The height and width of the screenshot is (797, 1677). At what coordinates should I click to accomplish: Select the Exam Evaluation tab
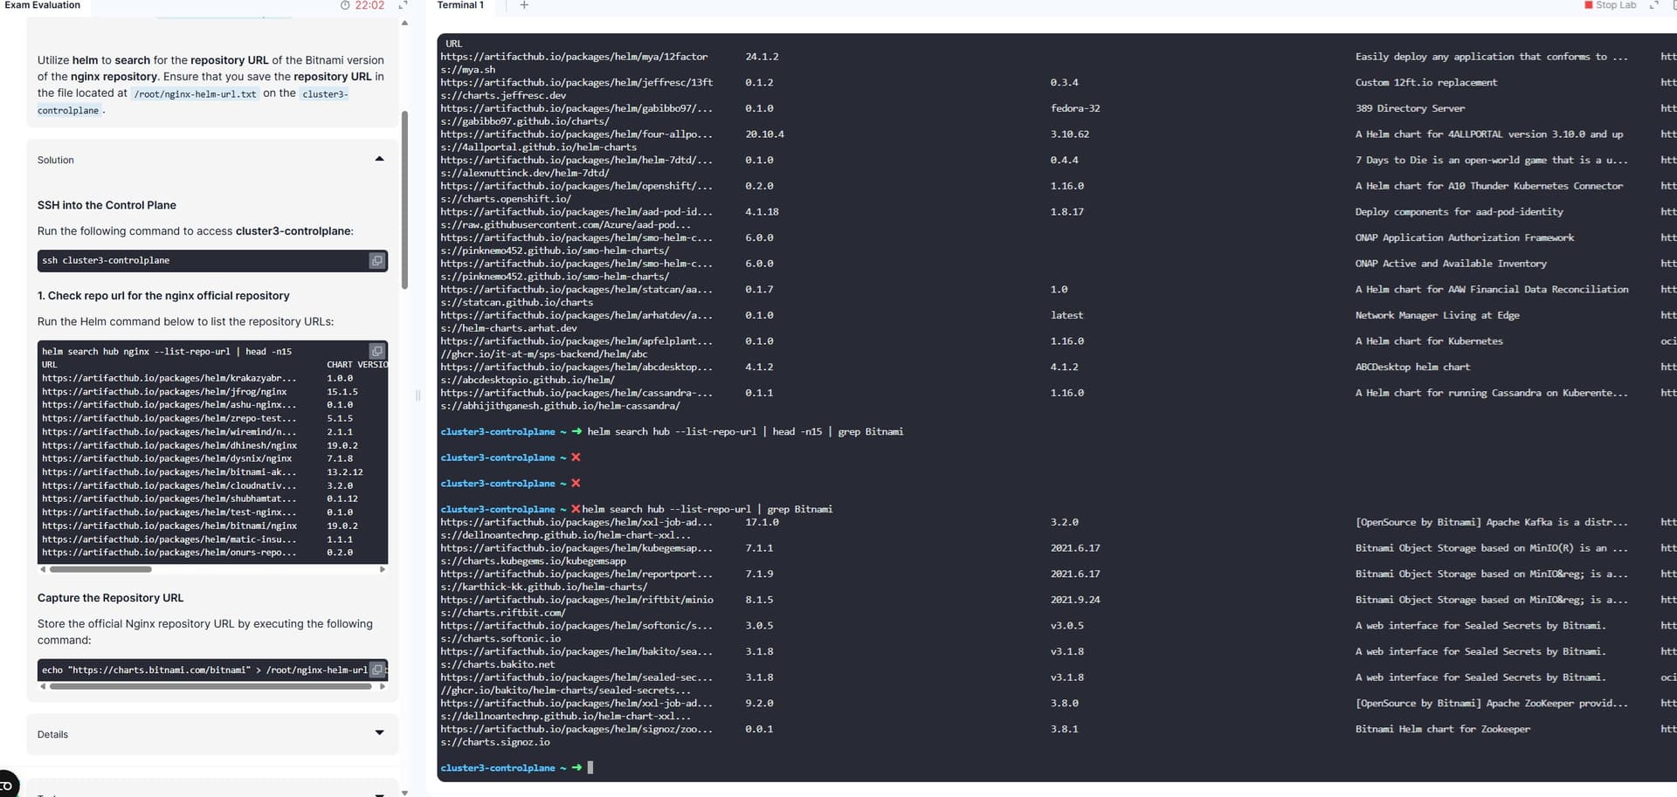(42, 5)
